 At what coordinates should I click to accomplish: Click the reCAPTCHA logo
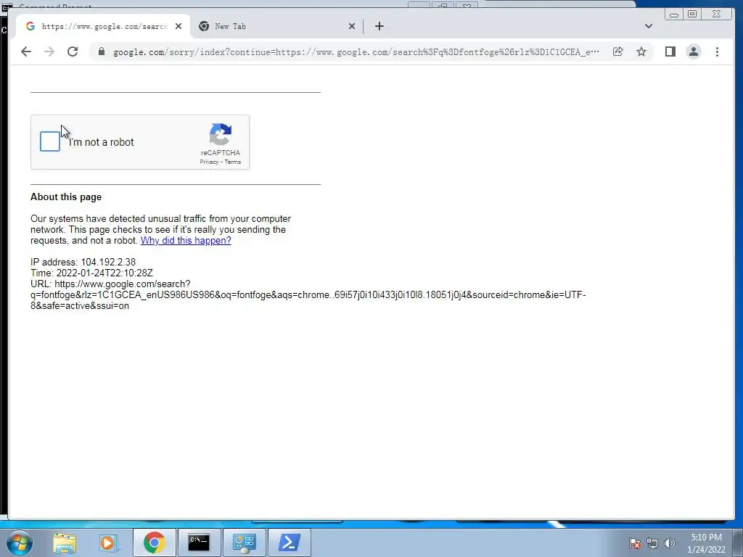tap(221, 134)
